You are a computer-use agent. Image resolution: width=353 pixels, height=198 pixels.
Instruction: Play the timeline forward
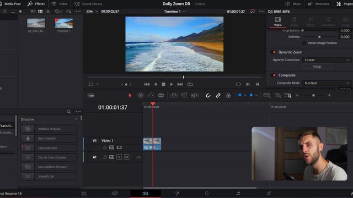pyautogui.click(x=172, y=84)
